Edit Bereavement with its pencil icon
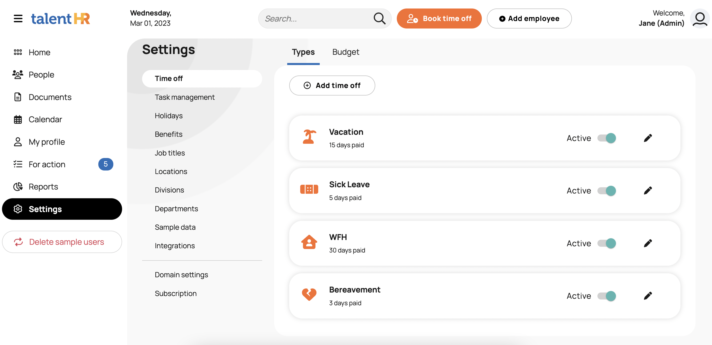This screenshot has width=712, height=345. coord(648,296)
